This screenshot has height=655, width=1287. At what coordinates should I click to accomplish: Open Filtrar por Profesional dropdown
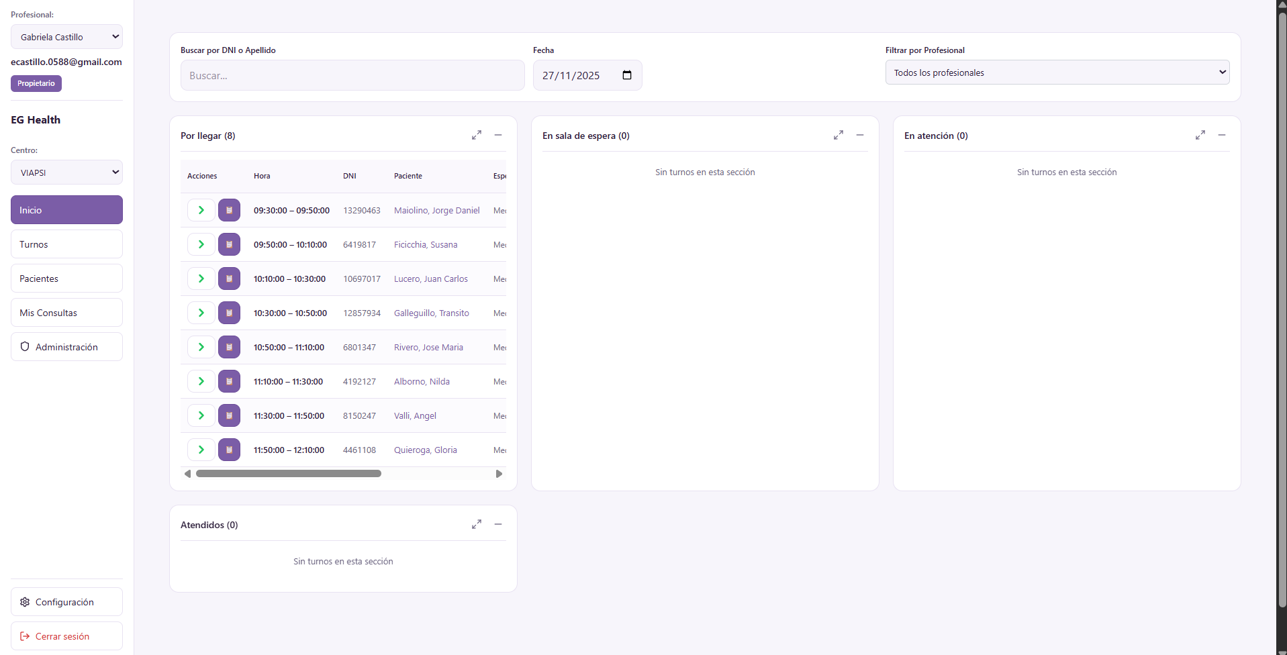point(1057,72)
